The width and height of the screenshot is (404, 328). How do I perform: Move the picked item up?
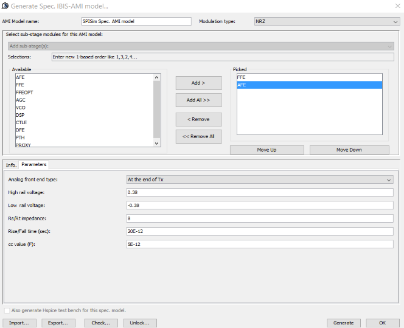click(266, 150)
